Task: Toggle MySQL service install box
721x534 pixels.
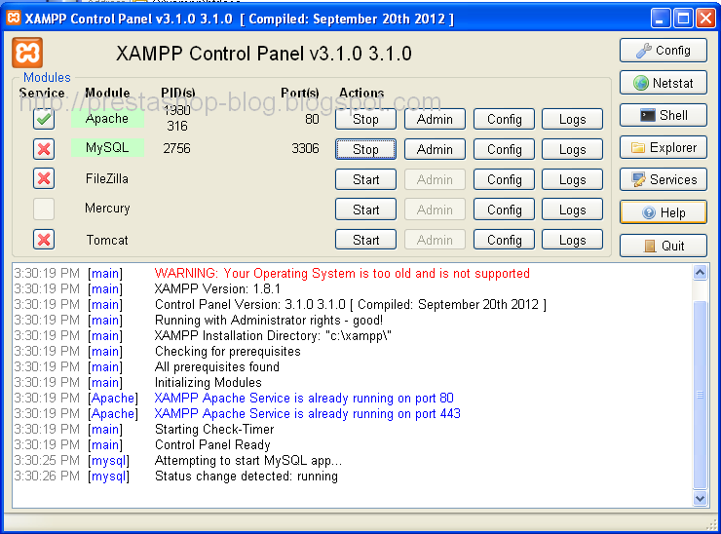Action: coord(44,148)
